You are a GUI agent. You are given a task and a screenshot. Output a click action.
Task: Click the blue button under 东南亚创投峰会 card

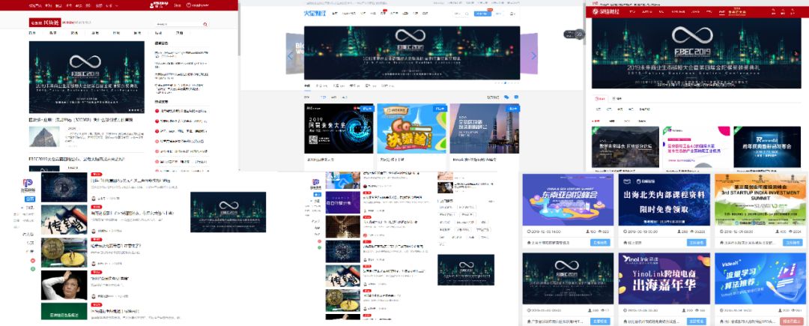[x=600, y=243]
